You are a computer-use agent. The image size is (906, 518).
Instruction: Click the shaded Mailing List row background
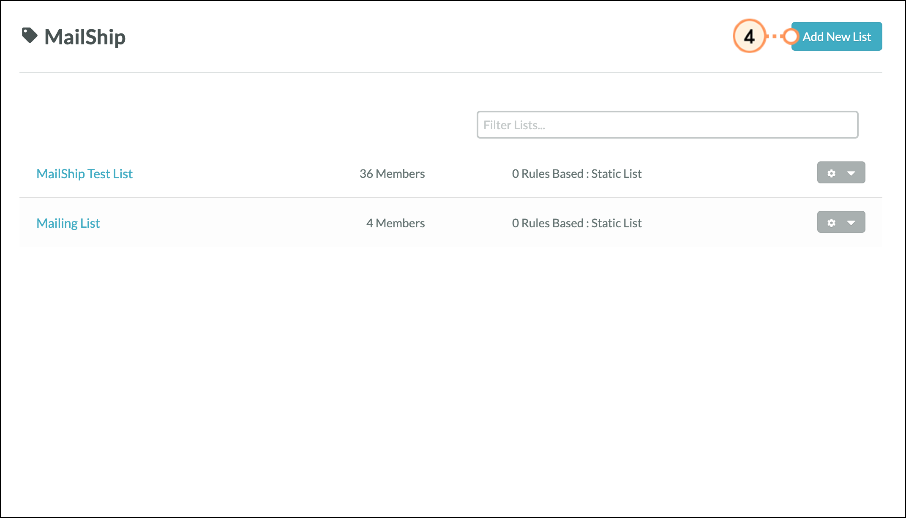(x=237, y=223)
